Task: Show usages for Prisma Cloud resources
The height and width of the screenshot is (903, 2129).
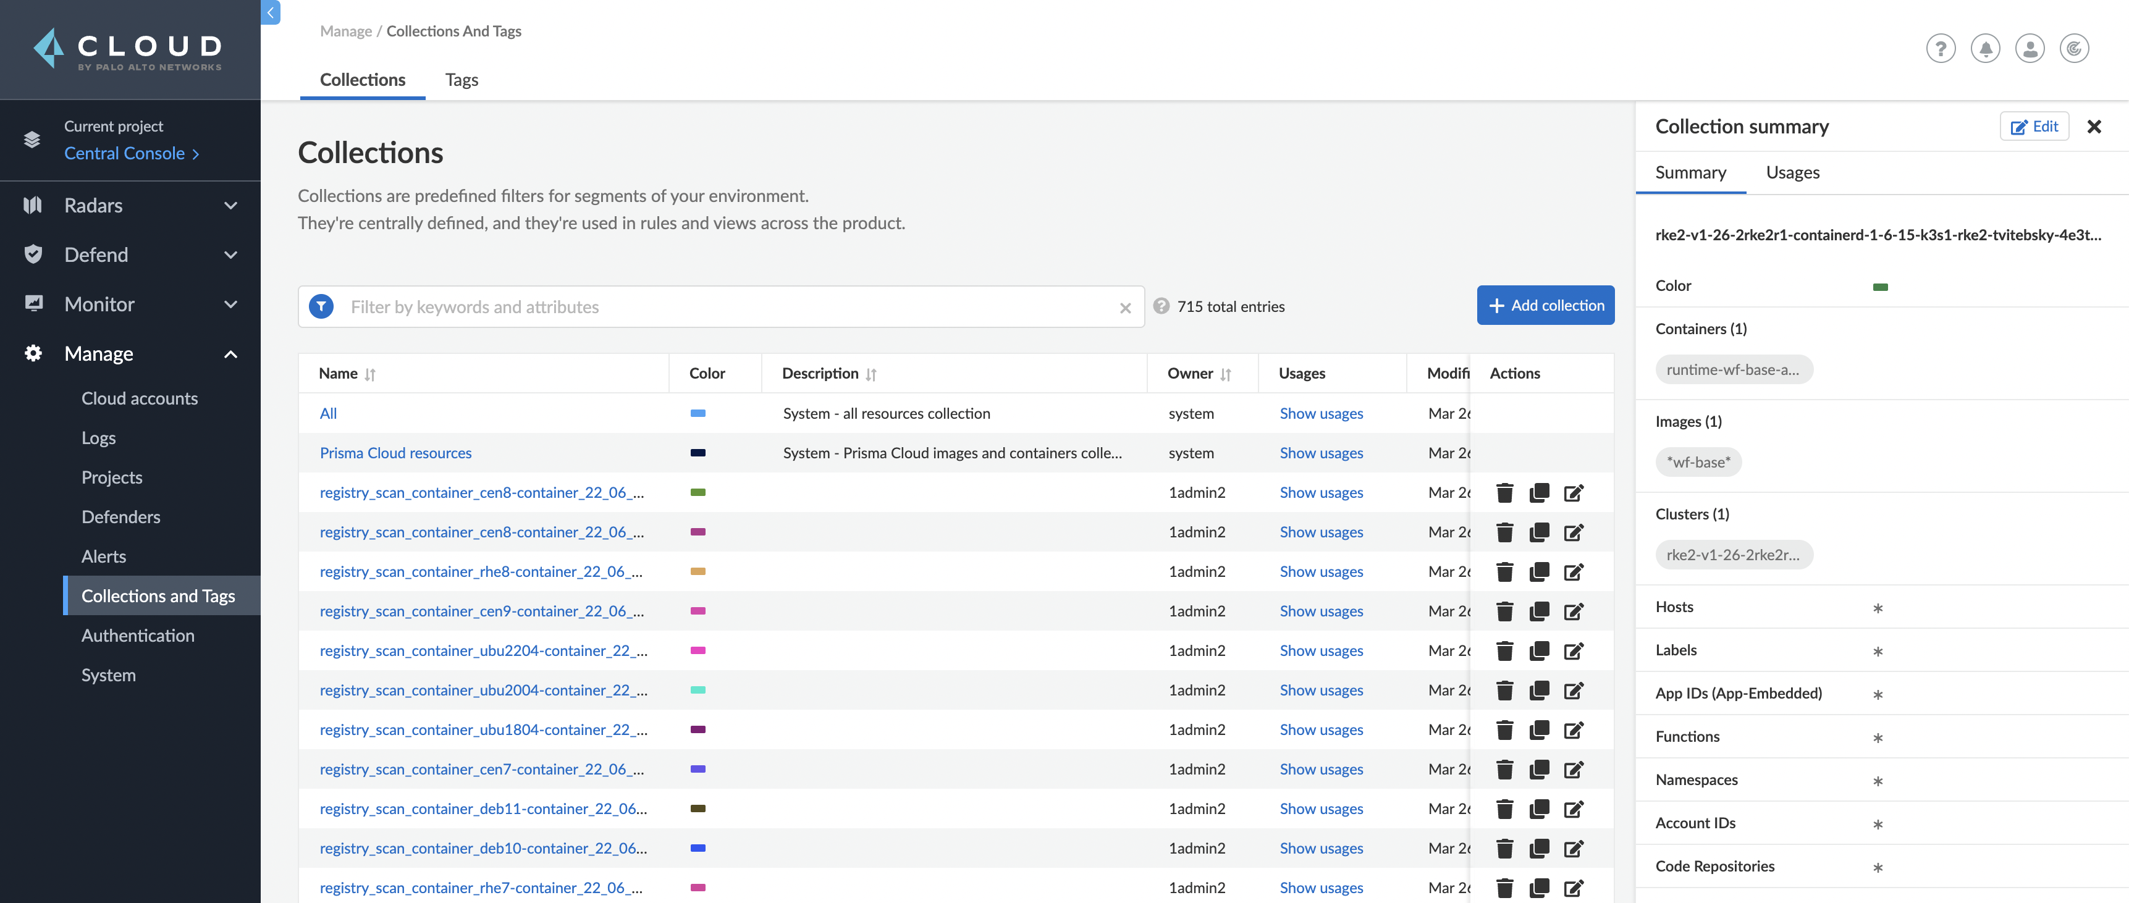Action: [x=1321, y=453]
